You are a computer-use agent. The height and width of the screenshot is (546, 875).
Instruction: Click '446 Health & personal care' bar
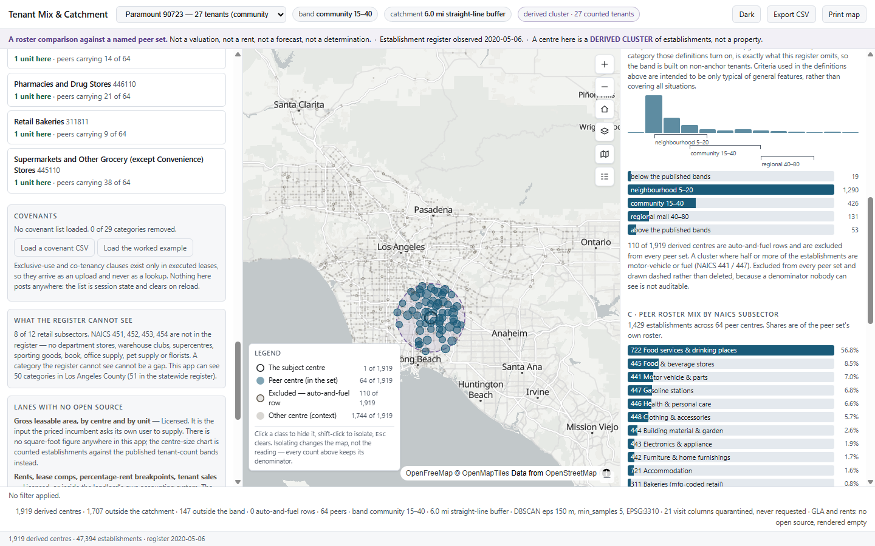[x=731, y=403]
